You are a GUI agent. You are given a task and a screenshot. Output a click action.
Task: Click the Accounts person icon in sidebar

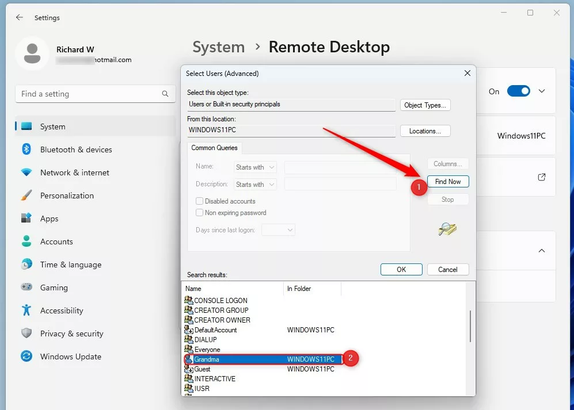coord(26,241)
